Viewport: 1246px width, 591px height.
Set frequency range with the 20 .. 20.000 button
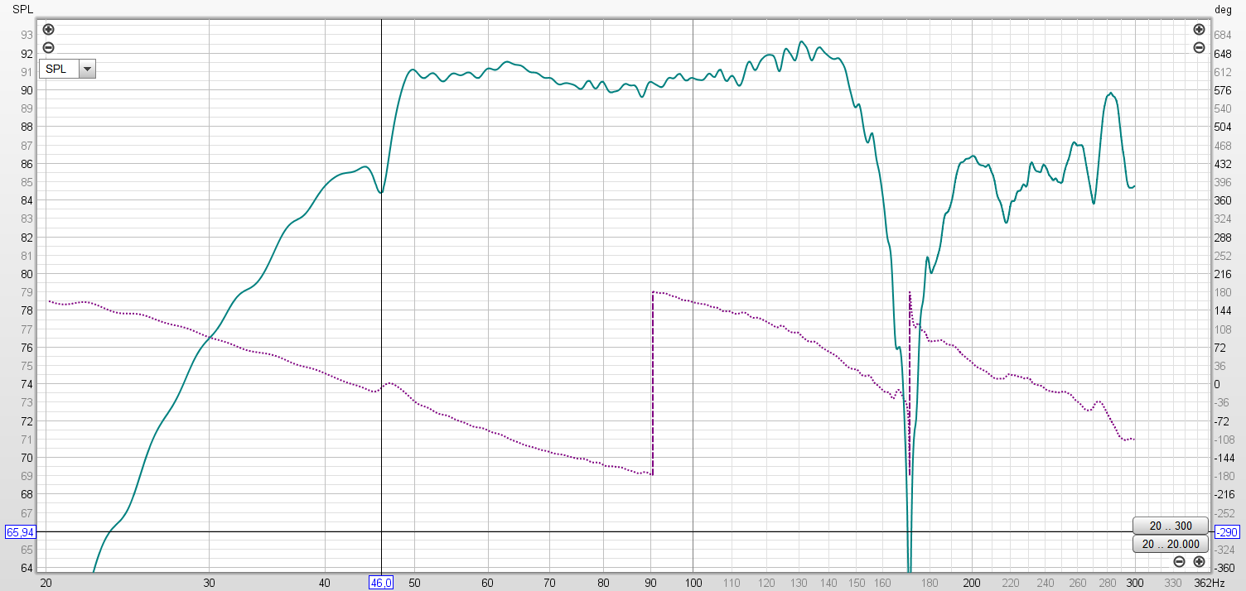1171,544
